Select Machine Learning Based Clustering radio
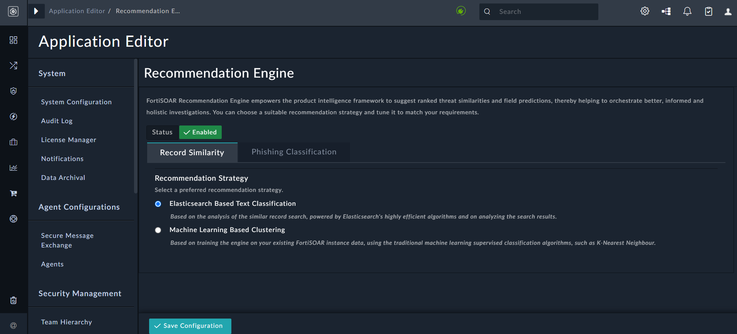Viewport: 737px width, 334px height. [x=158, y=230]
